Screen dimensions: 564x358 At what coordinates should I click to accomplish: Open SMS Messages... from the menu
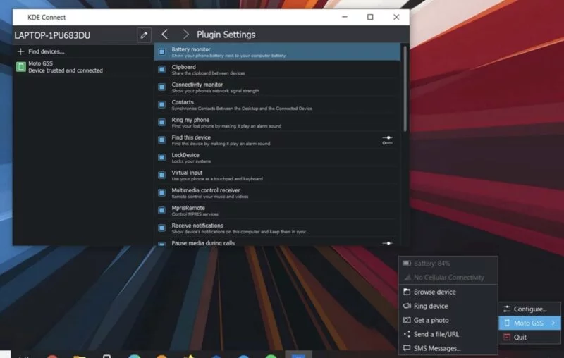pos(448,348)
